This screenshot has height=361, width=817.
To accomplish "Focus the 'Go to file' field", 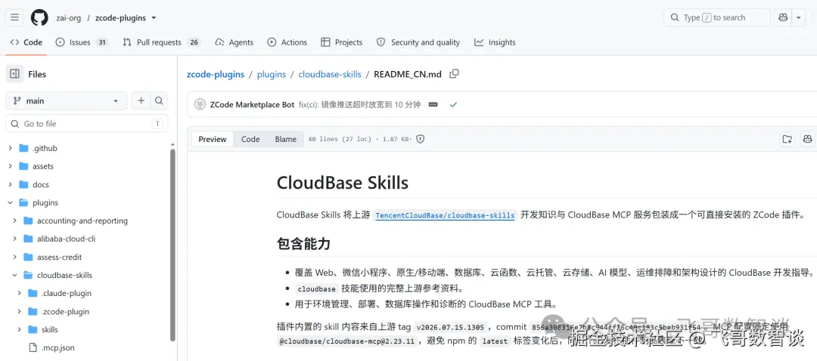I will point(86,124).
